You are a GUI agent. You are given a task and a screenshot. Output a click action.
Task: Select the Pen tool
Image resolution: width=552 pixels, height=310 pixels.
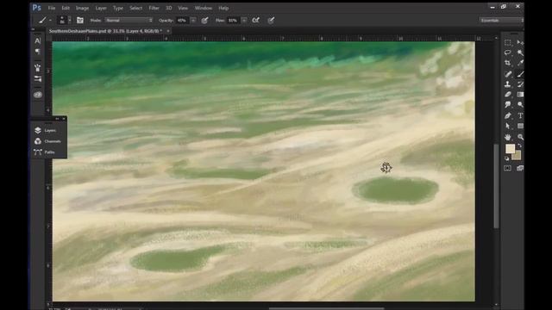(508, 115)
